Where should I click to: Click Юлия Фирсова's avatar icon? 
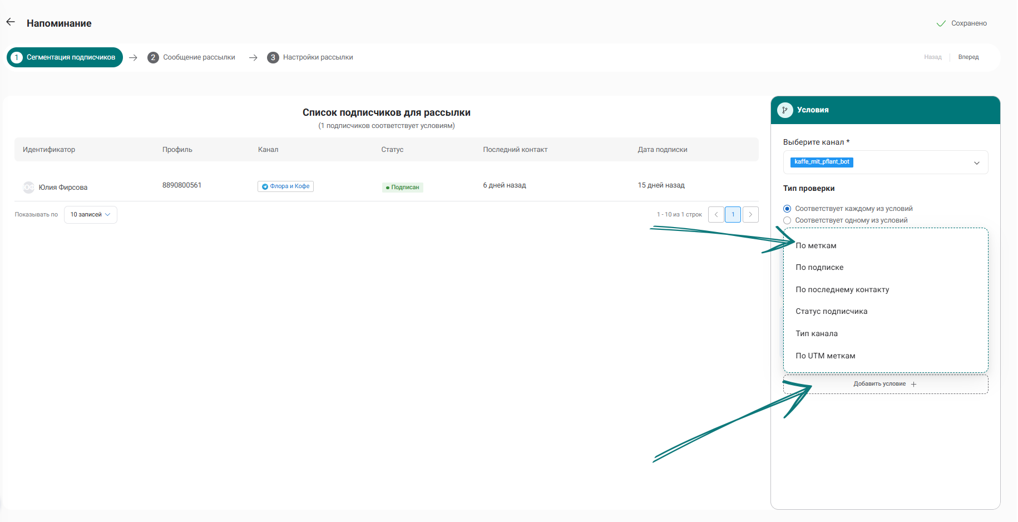pos(28,188)
